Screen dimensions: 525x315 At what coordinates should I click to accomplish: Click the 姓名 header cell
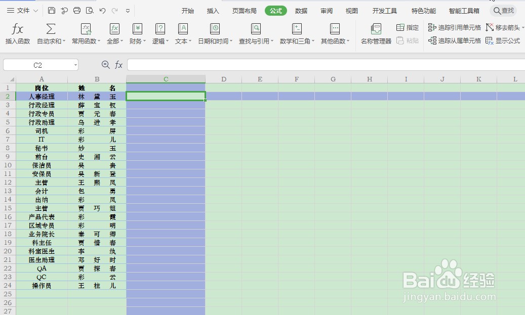(97, 88)
